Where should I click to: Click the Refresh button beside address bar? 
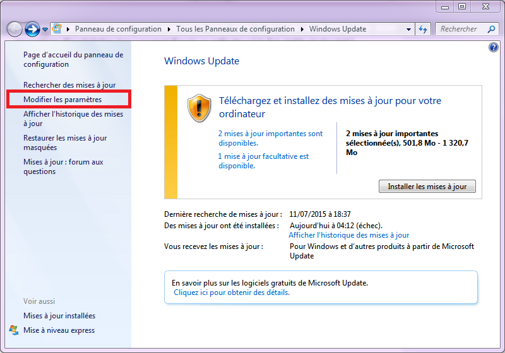(423, 29)
